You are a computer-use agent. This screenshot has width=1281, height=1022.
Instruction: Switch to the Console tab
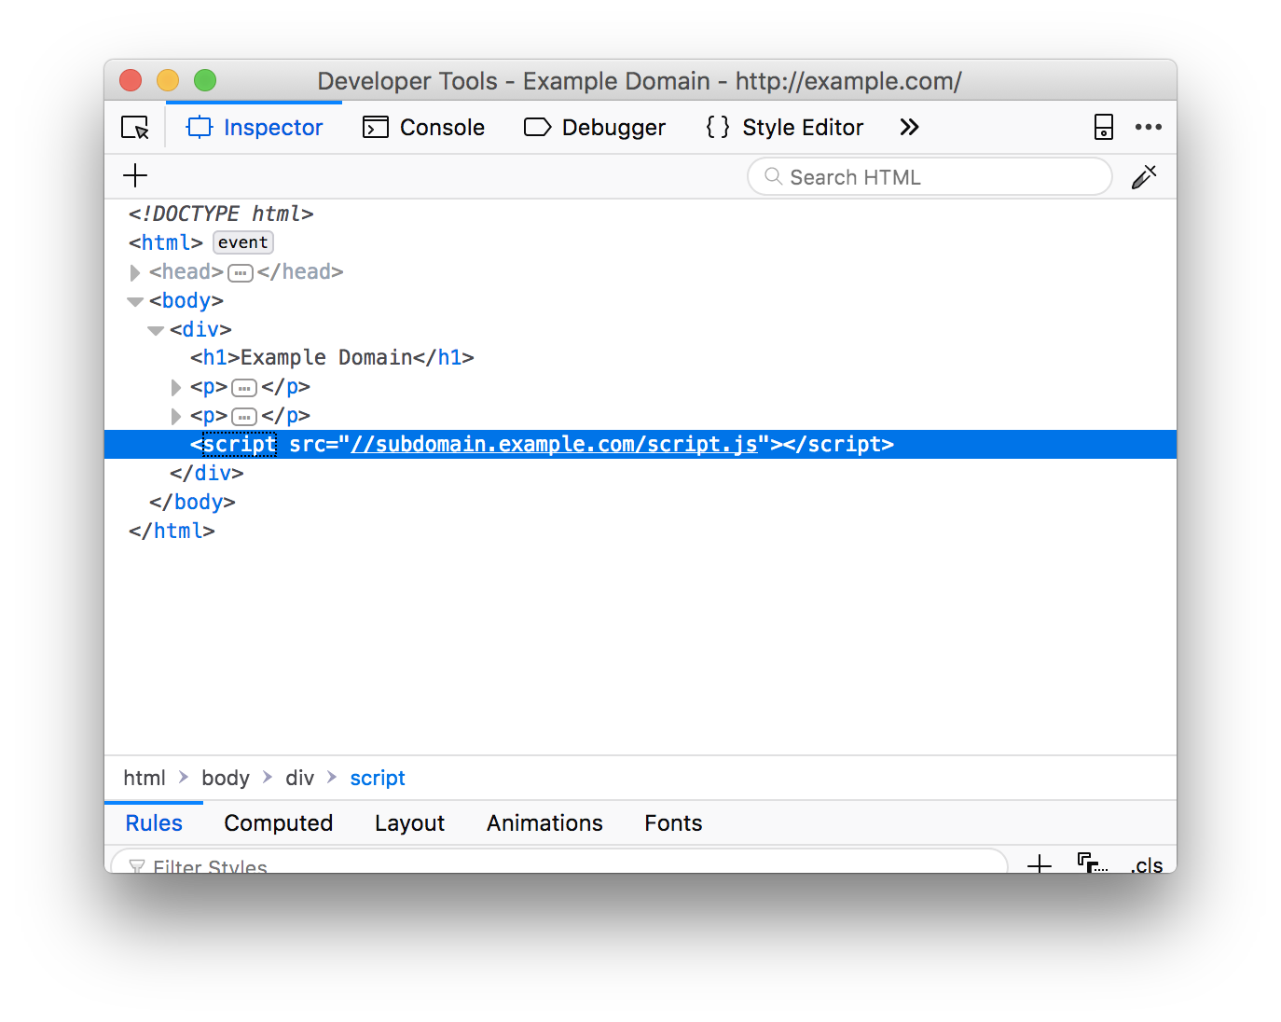[424, 128]
